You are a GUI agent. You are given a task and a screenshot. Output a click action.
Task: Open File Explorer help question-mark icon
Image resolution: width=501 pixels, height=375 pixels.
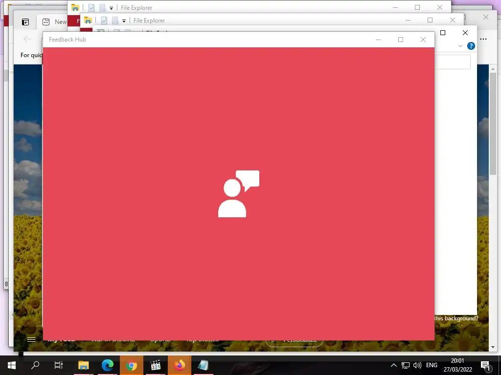click(471, 46)
